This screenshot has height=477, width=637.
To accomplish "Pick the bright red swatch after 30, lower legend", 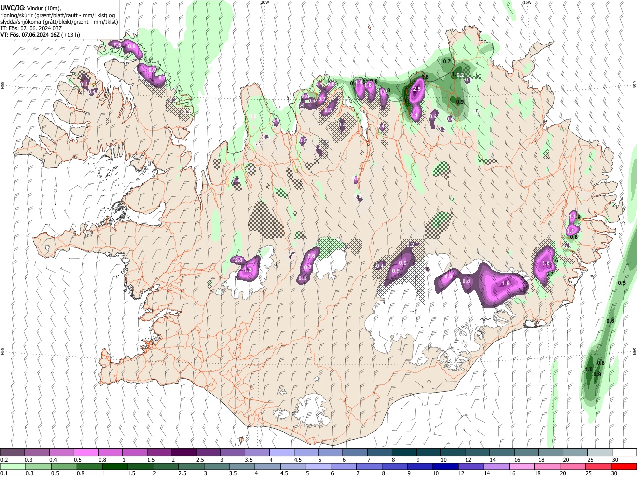I will point(624,466).
